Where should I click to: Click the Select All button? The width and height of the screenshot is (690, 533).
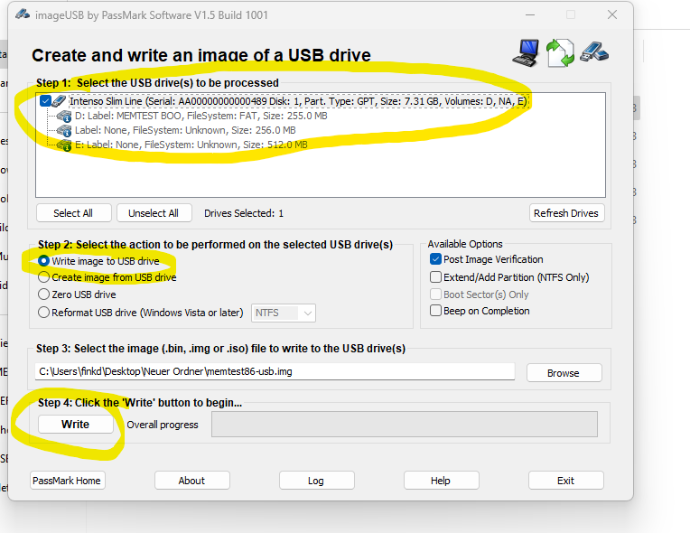click(x=73, y=213)
